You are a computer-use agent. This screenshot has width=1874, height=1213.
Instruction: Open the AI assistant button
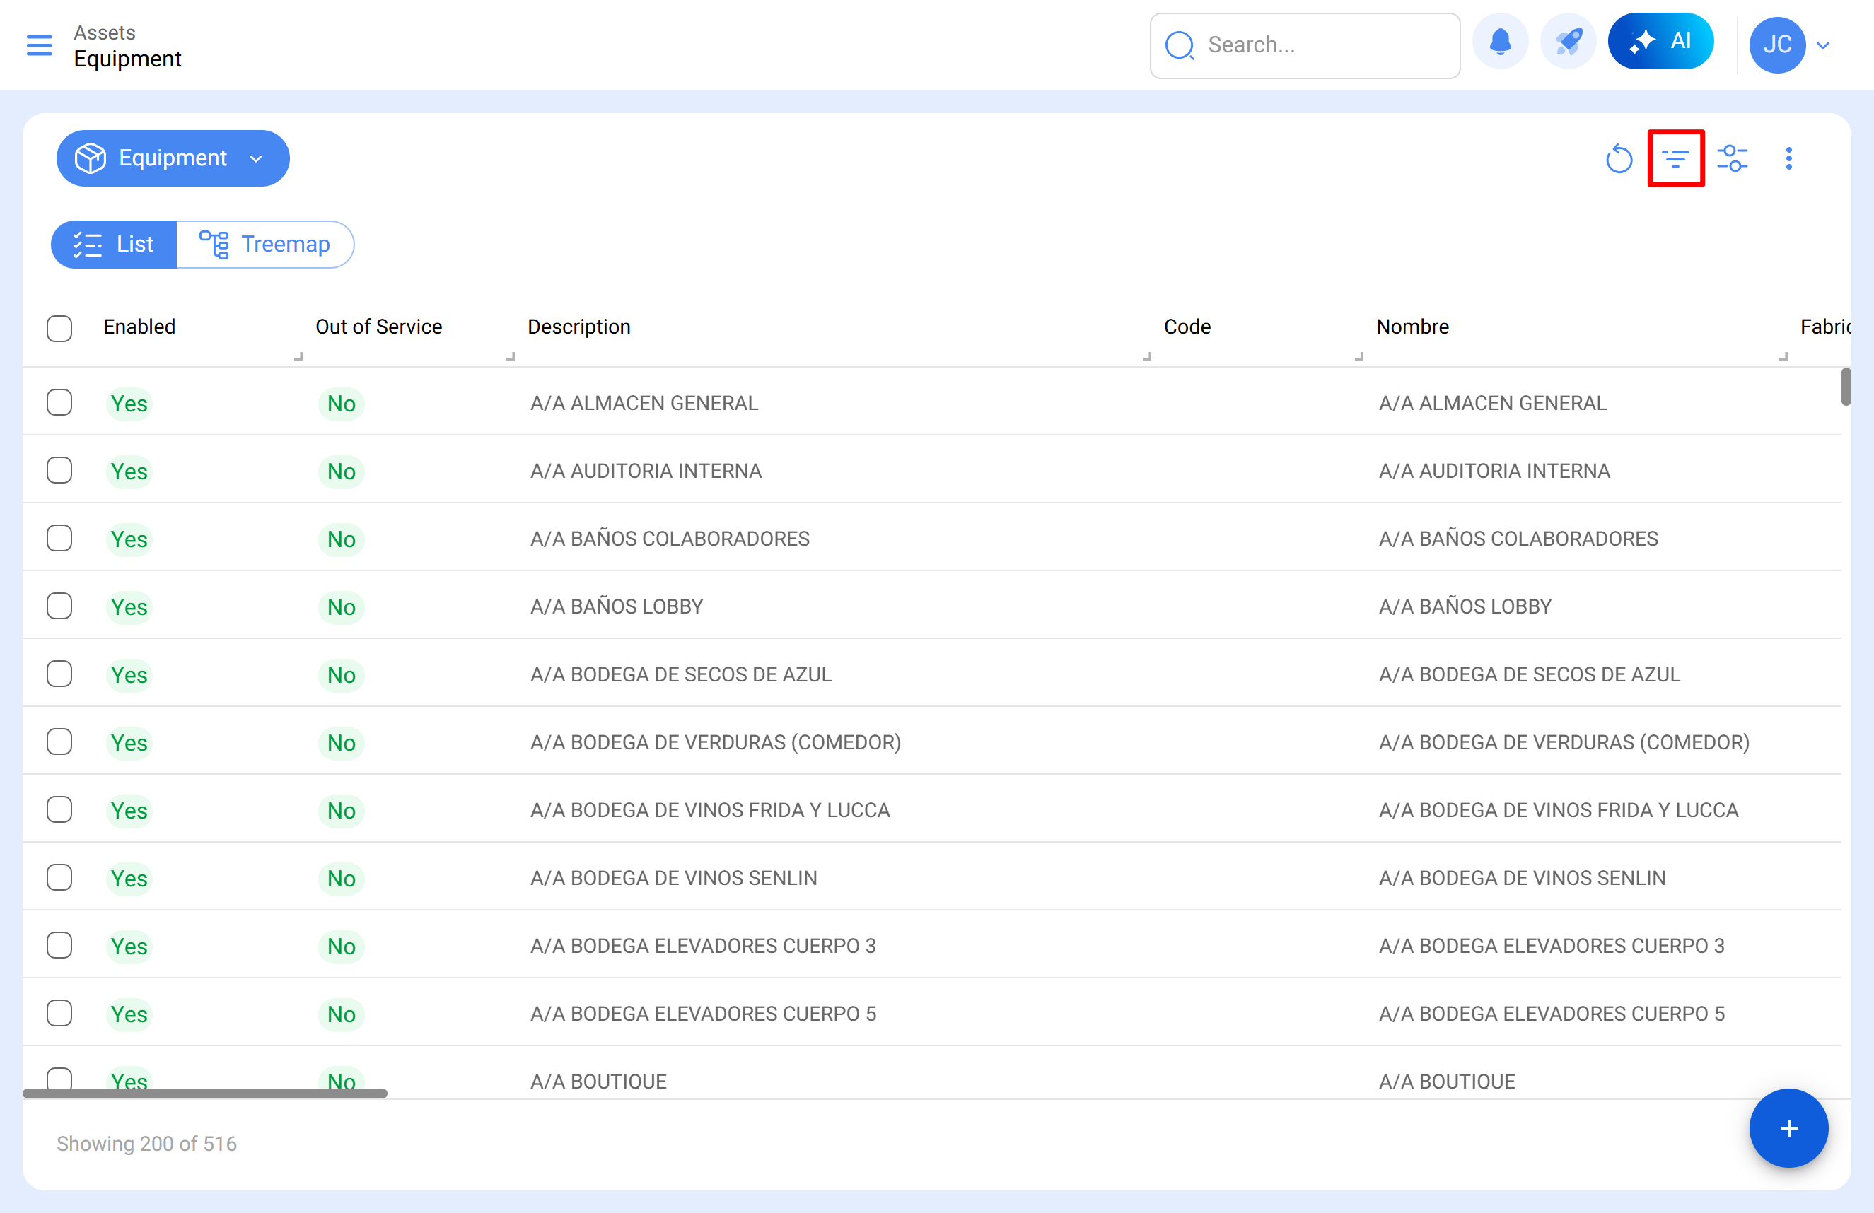(x=1660, y=42)
